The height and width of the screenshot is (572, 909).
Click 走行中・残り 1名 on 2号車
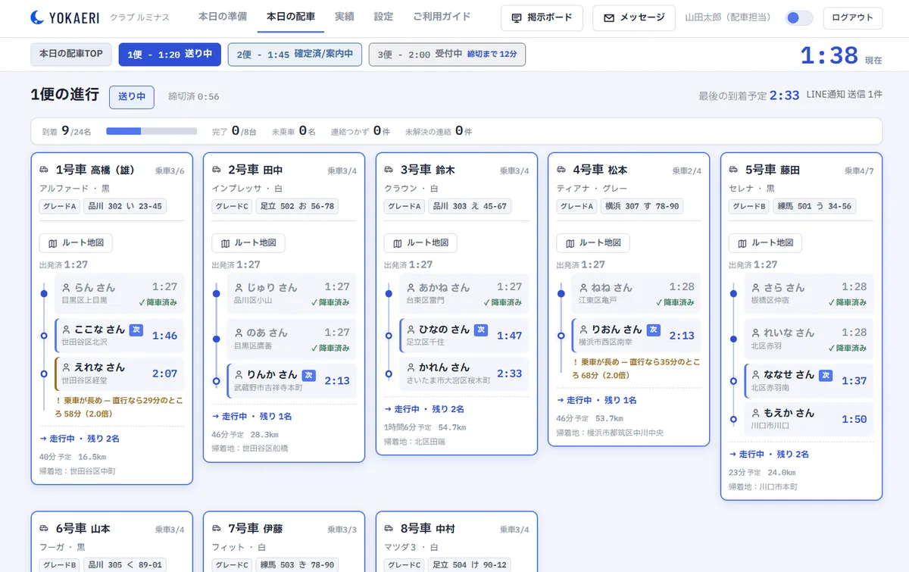pyautogui.click(x=251, y=416)
